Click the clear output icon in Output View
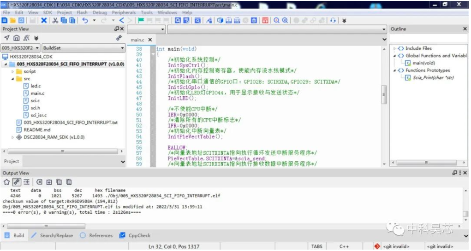The width and height of the screenshot is (471, 251). point(39,182)
